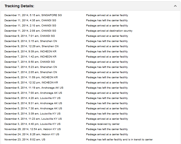Select December 3 4:40 pm Louisville KY entry

click(32, 124)
